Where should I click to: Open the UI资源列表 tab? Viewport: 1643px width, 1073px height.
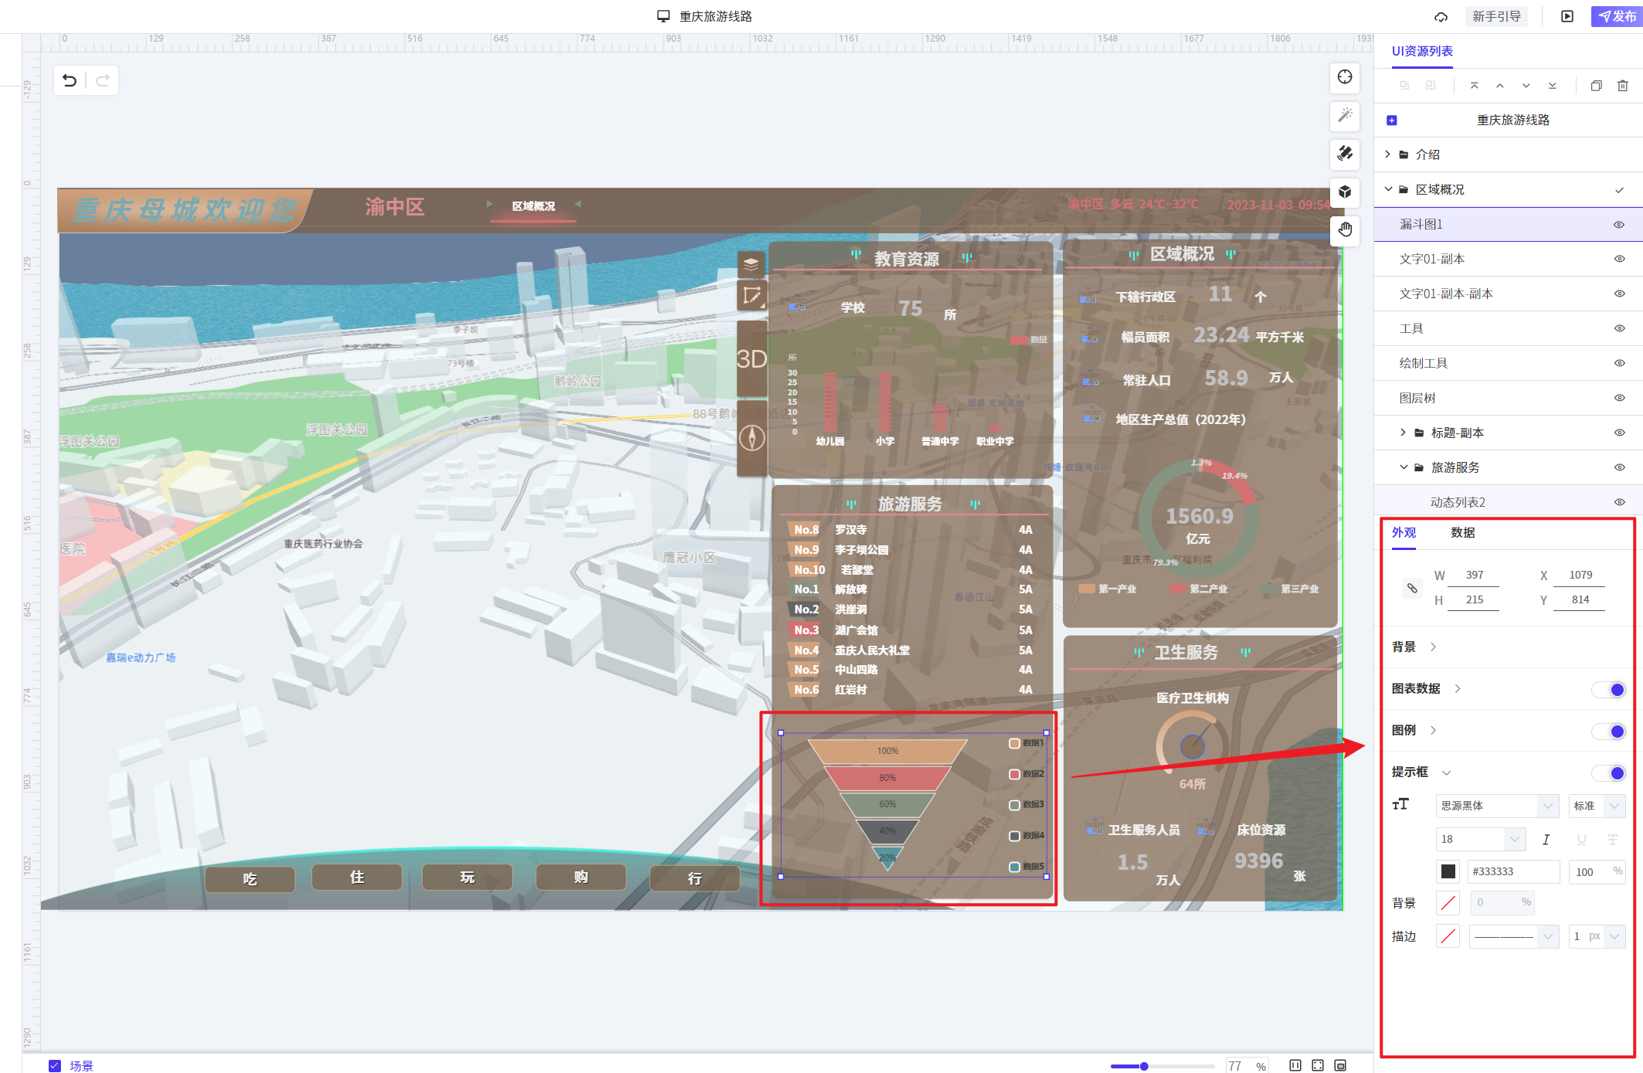coord(1421,52)
